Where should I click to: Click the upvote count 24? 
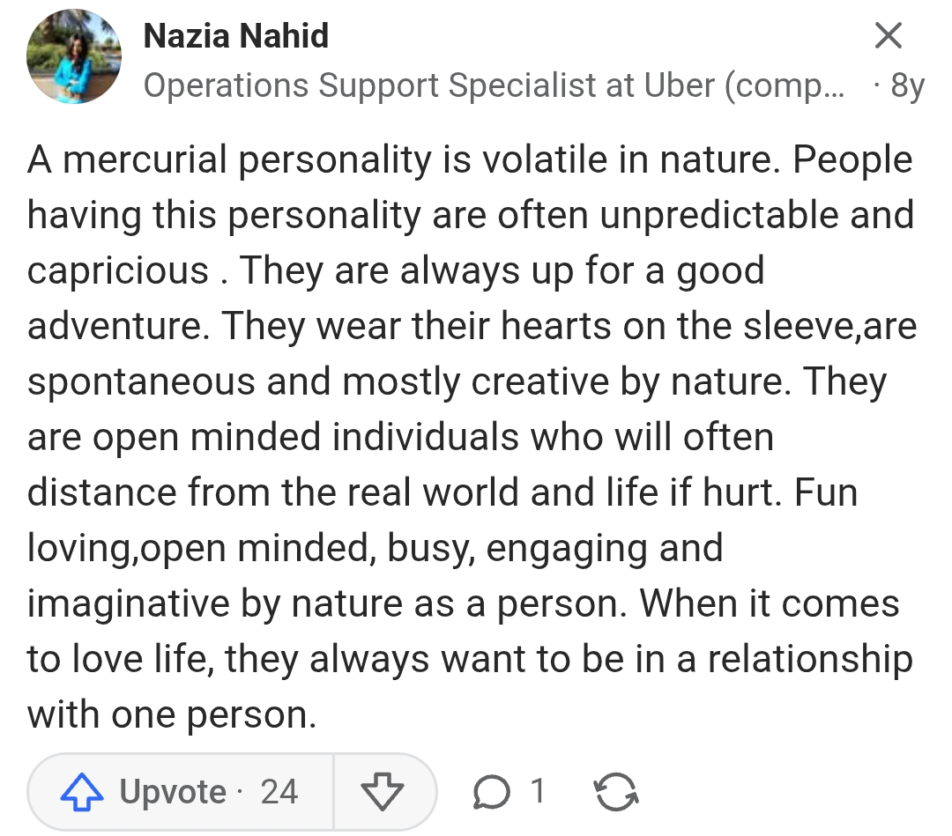tap(279, 793)
